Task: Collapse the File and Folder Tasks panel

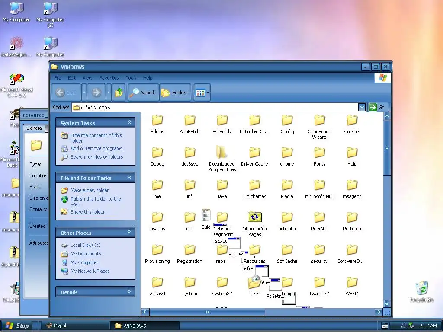Action: [x=129, y=177]
